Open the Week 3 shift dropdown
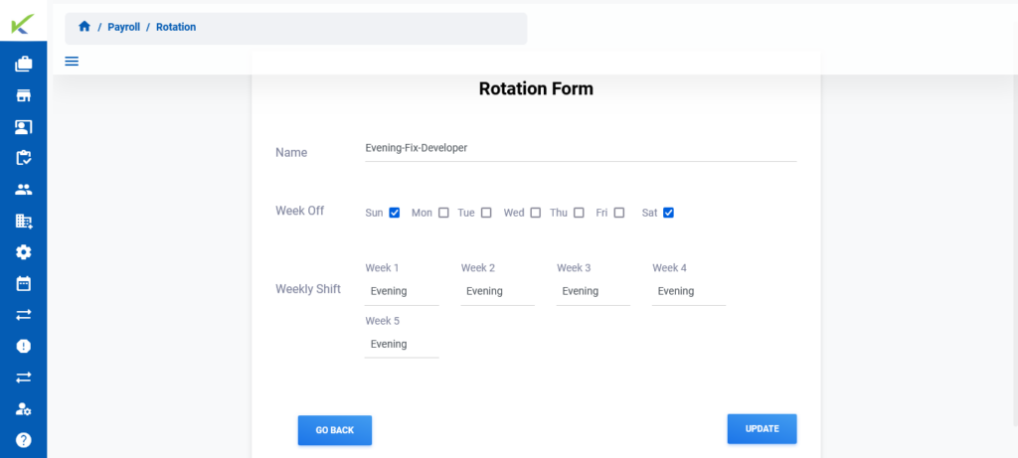Screen dimensions: 1018x458 point(594,291)
